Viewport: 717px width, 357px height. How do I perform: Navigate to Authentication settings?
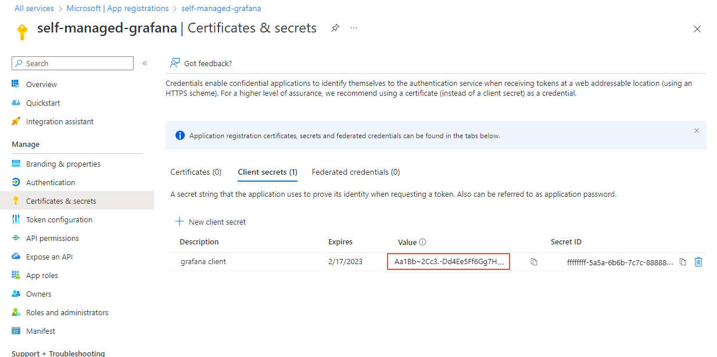click(51, 182)
